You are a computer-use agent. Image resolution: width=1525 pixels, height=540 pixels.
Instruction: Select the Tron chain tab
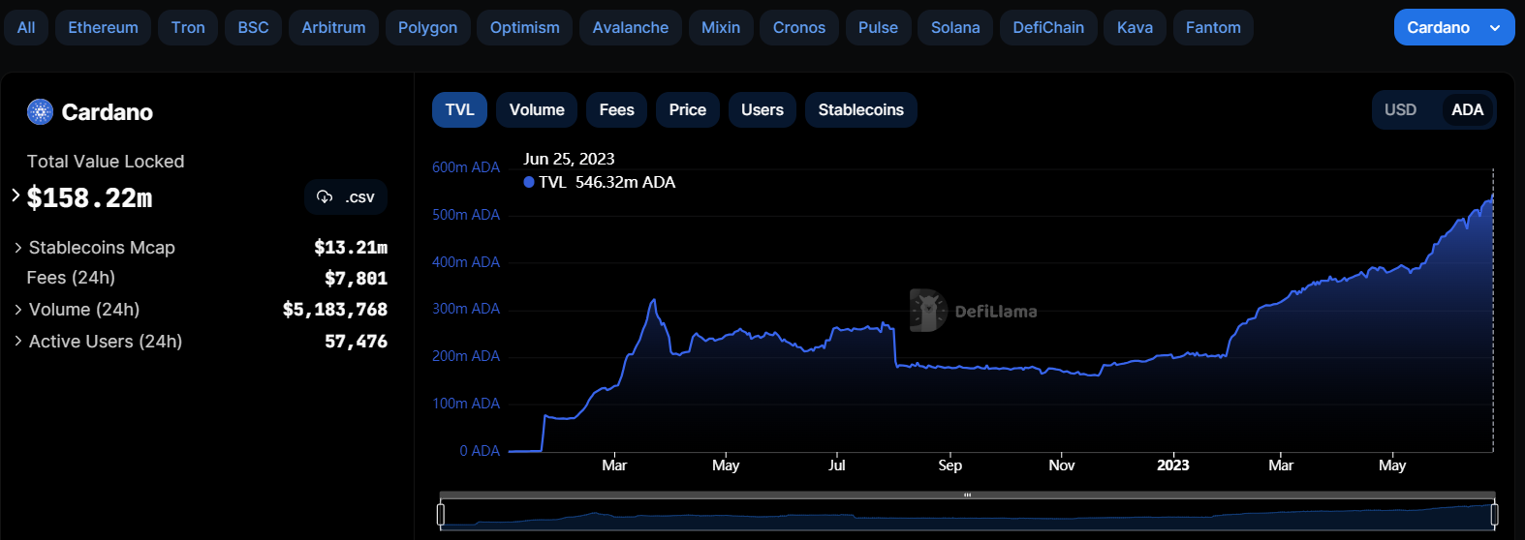pyautogui.click(x=188, y=27)
